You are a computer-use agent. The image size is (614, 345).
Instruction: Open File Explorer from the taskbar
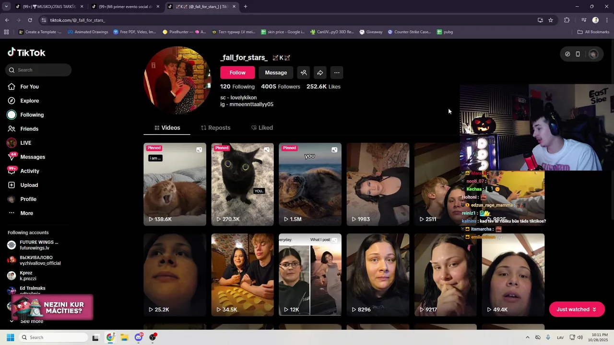[x=124, y=337]
